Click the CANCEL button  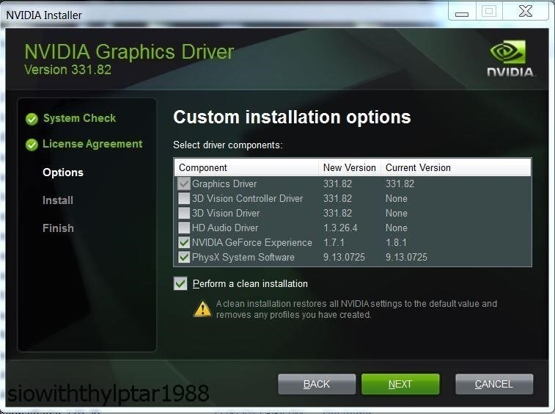(x=494, y=384)
